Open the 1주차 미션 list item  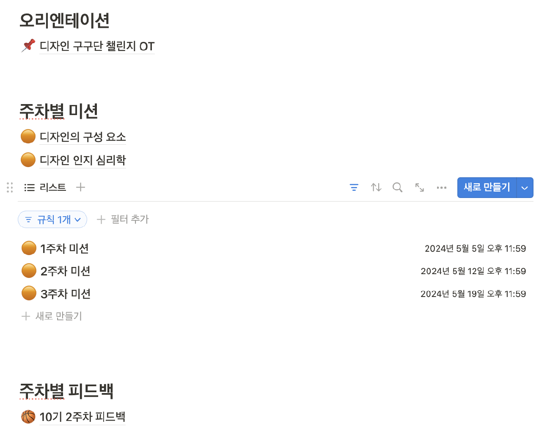[64, 248]
